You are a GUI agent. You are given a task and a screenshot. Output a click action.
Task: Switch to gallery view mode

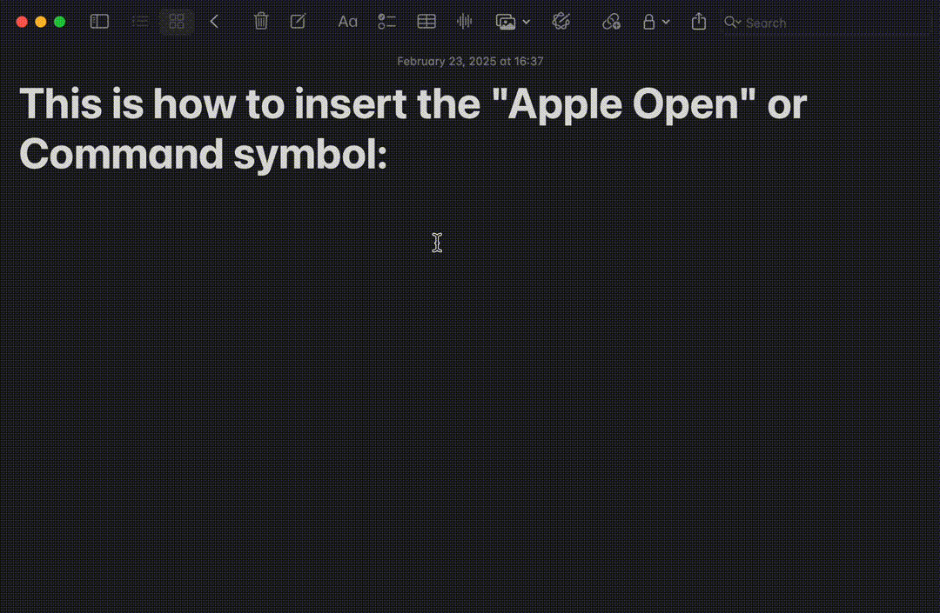177,21
